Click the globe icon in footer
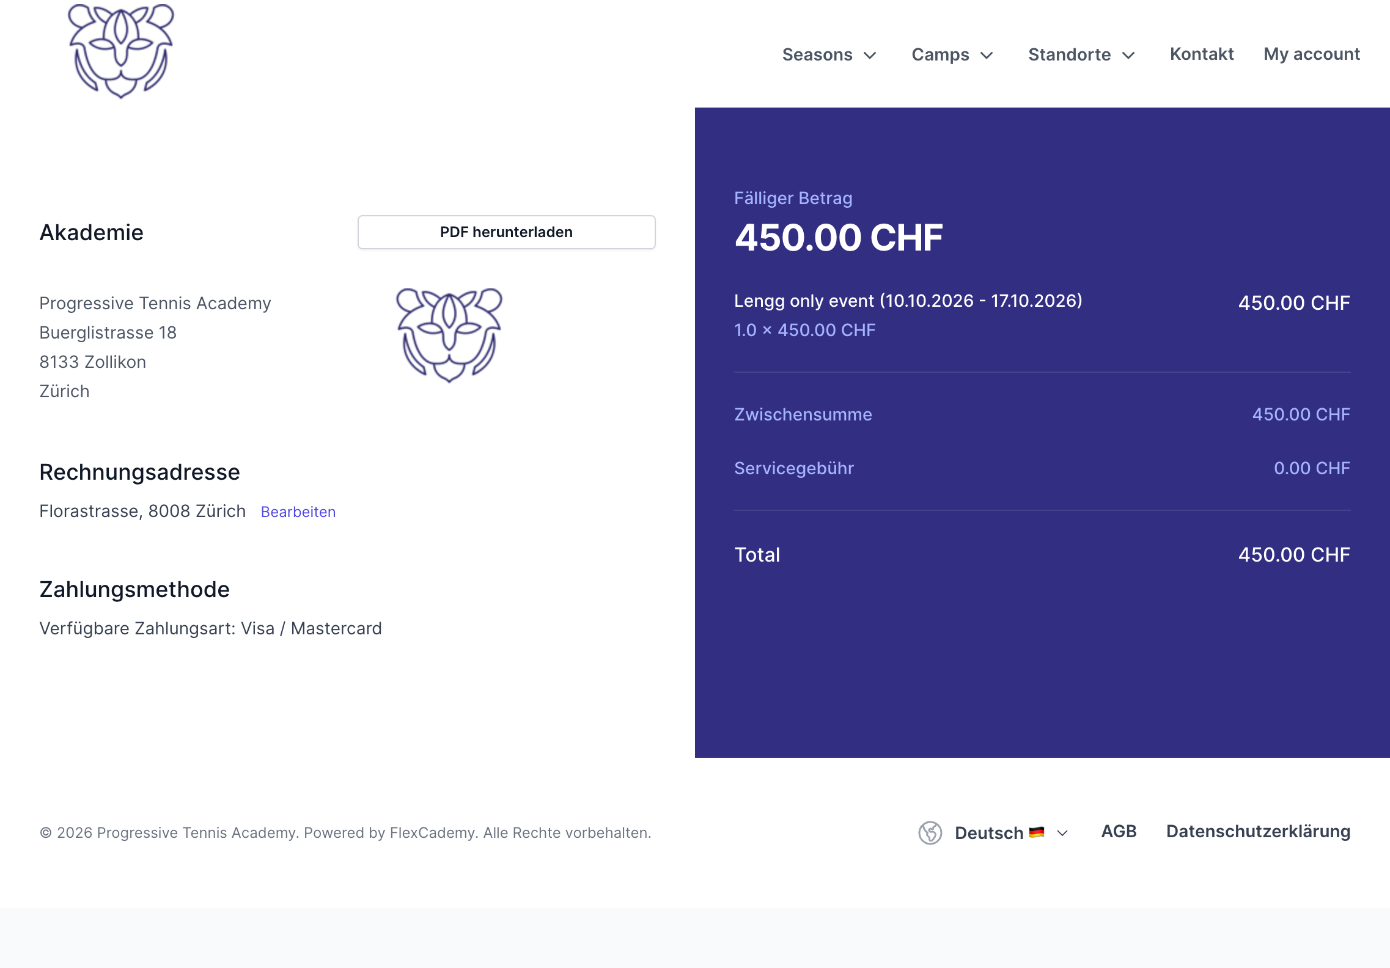The width and height of the screenshot is (1390, 968). (930, 833)
